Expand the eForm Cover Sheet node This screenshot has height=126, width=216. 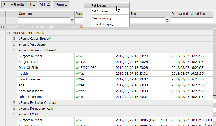coord(14,39)
